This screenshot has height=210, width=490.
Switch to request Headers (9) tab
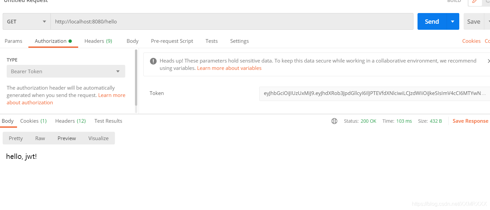[x=98, y=41]
